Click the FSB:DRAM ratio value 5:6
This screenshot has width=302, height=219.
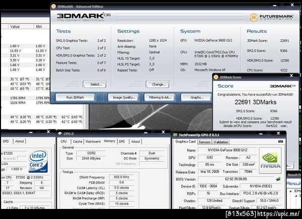[121, 182]
